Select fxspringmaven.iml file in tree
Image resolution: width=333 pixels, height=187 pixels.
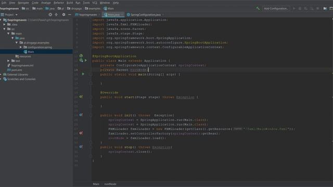pos(20,65)
